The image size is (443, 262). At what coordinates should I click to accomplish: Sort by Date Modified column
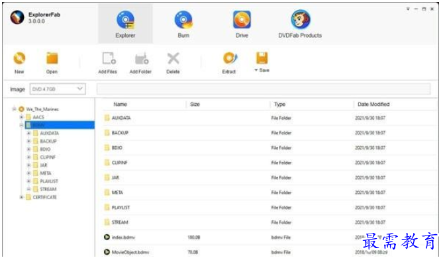pyautogui.click(x=373, y=104)
